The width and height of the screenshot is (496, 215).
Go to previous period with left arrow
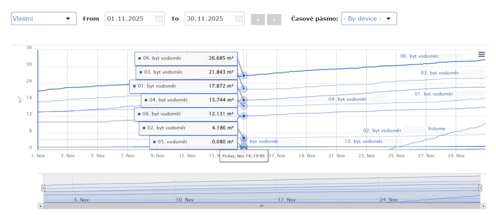[258, 20]
